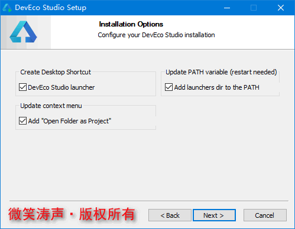Viewport: 295px width, 229px height.
Task: Click the Update context menu group label
Action: coord(51,106)
